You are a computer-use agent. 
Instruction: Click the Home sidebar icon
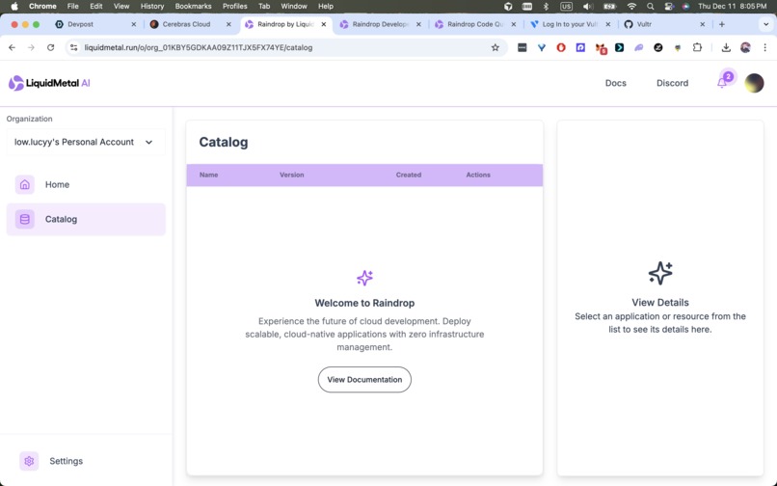point(24,184)
